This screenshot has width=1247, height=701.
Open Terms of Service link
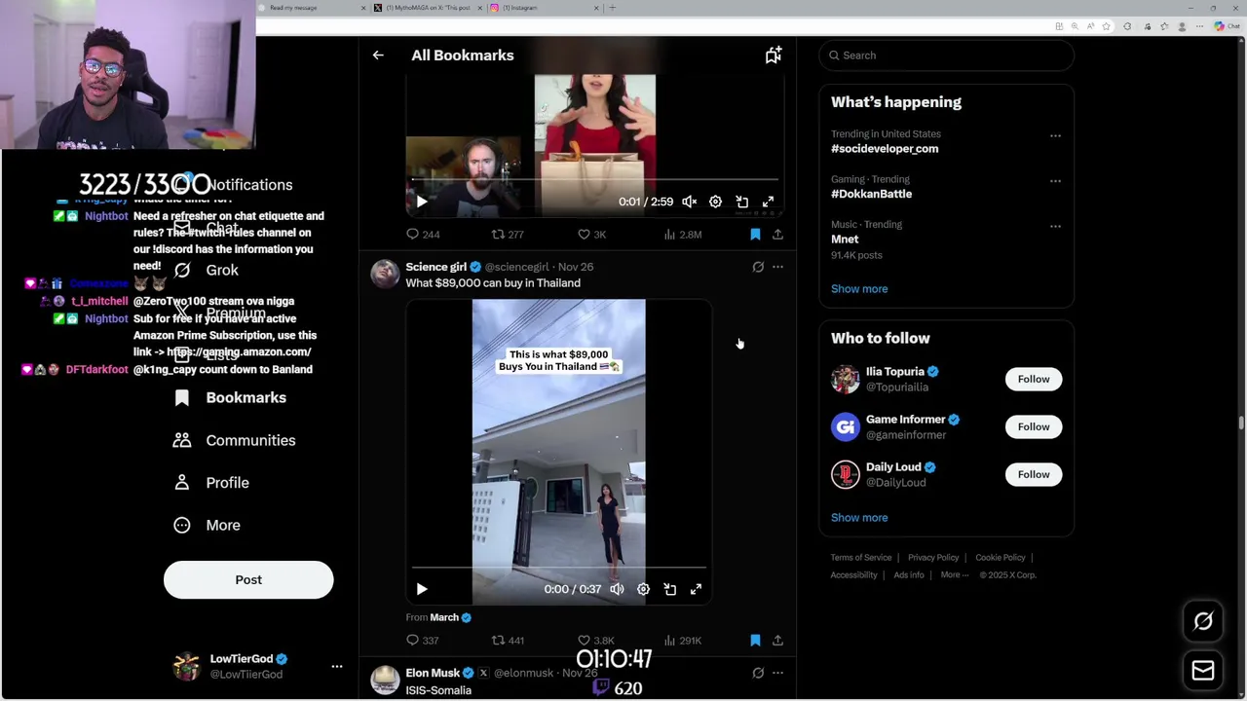coord(861,558)
